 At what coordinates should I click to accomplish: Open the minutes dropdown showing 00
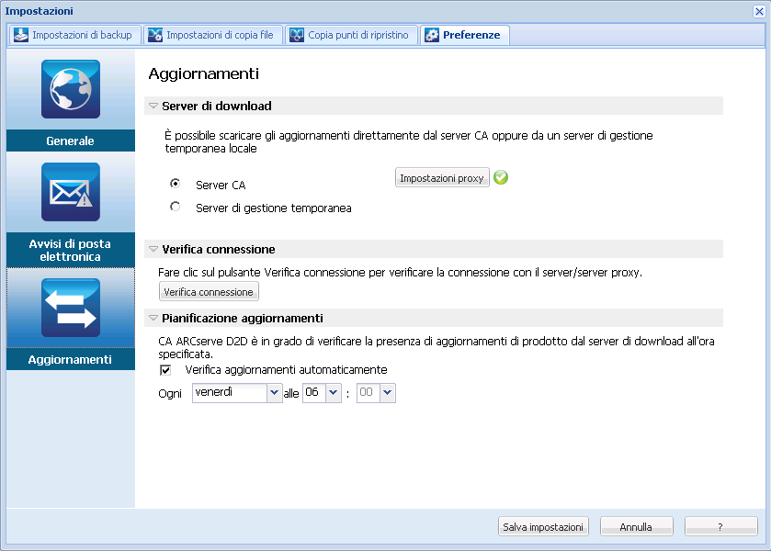pyautogui.click(x=388, y=393)
